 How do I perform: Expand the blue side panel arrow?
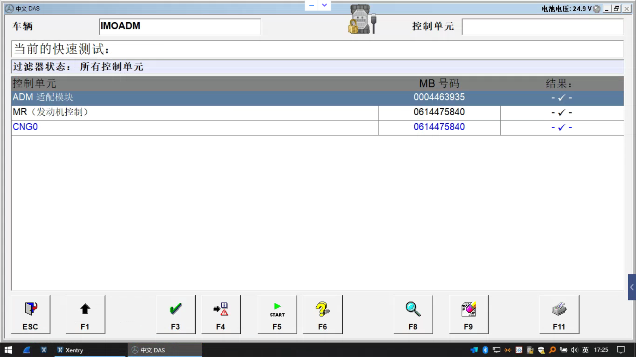[632, 287]
